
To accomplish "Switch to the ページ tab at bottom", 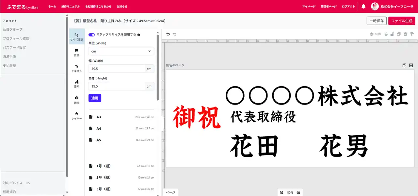I will 171,192.
